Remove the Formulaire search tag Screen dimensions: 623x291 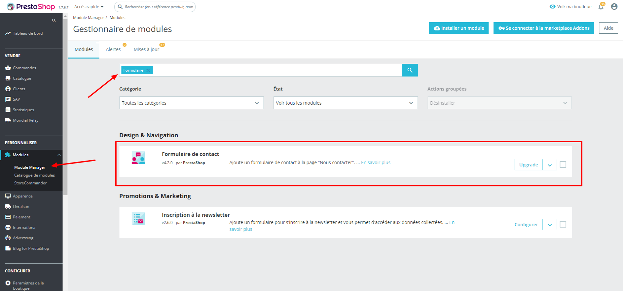click(x=148, y=70)
